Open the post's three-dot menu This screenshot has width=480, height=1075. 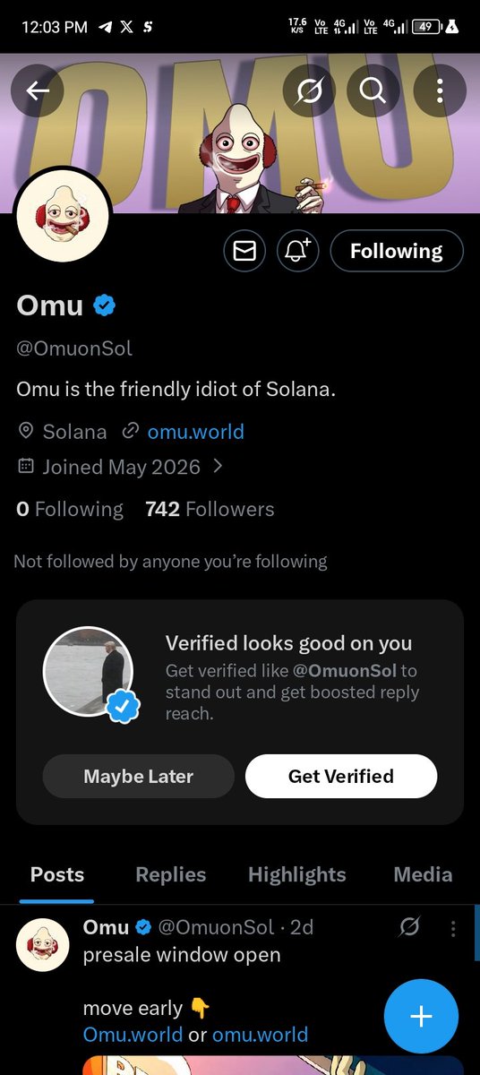[453, 928]
